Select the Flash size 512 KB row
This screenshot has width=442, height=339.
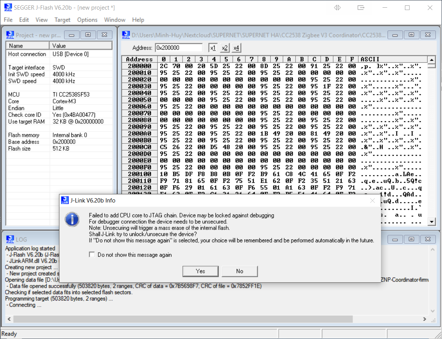[x=59, y=148]
